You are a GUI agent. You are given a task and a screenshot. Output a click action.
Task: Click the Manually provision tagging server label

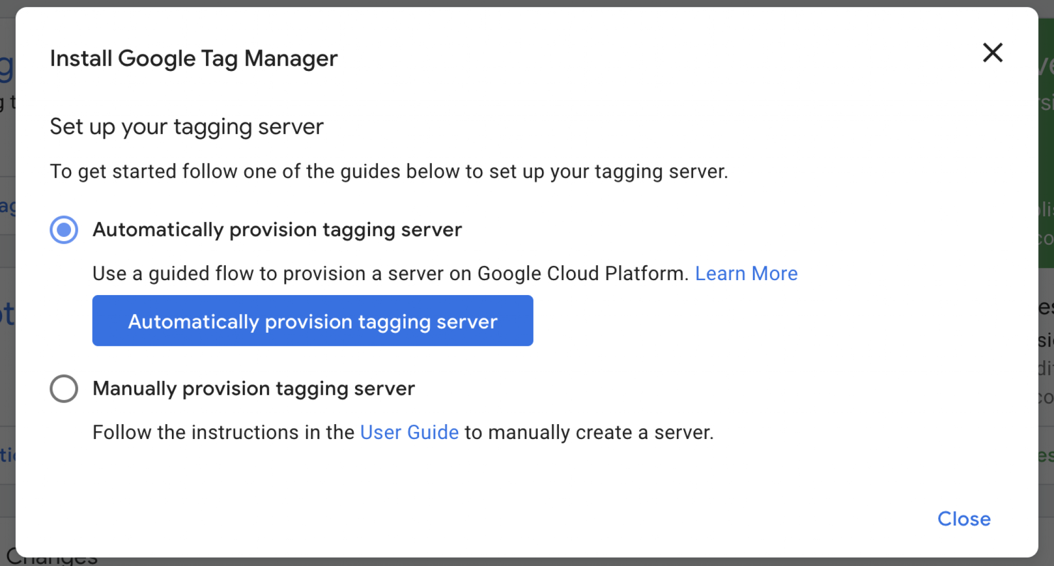coord(253,388)
